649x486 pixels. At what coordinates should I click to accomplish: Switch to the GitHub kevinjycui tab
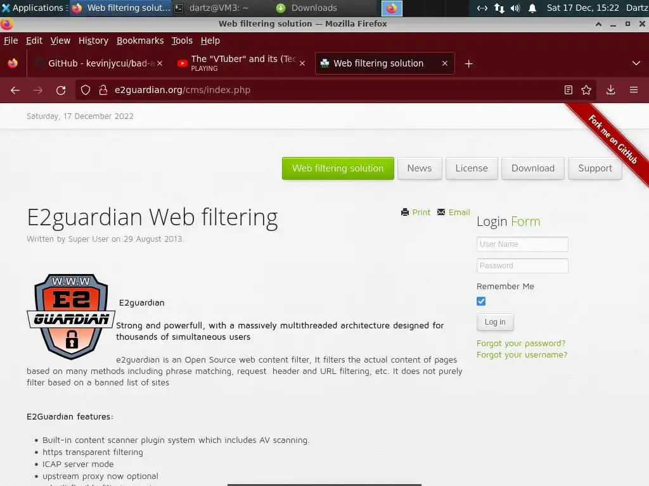[98, 63]
